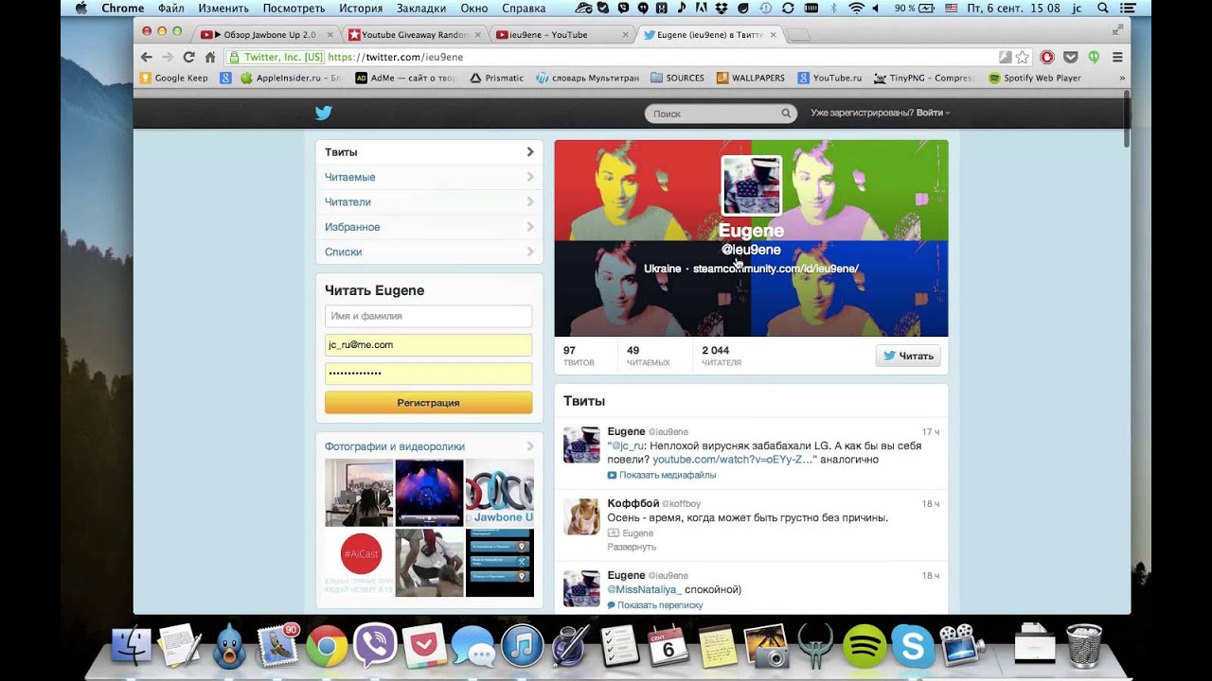The image size is (1212, 681).
Task: Open the Spotify Web Player bookmark
Action: [1035, 79]
